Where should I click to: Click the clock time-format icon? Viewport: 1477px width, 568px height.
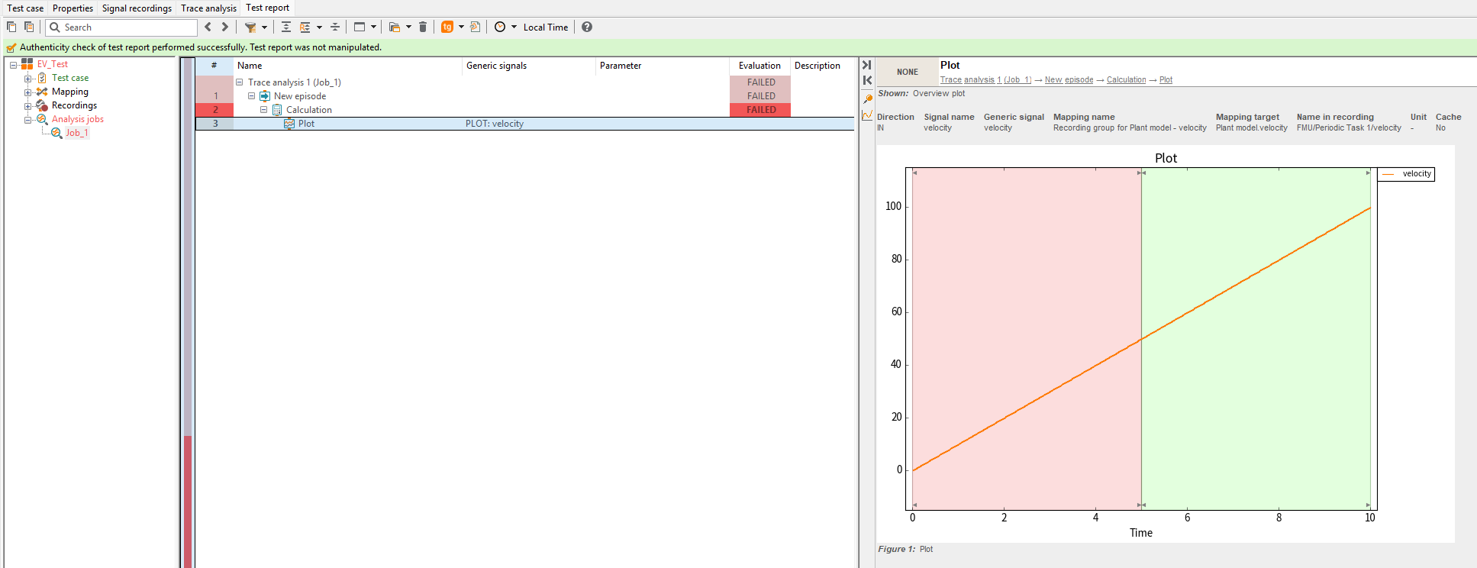500,27
